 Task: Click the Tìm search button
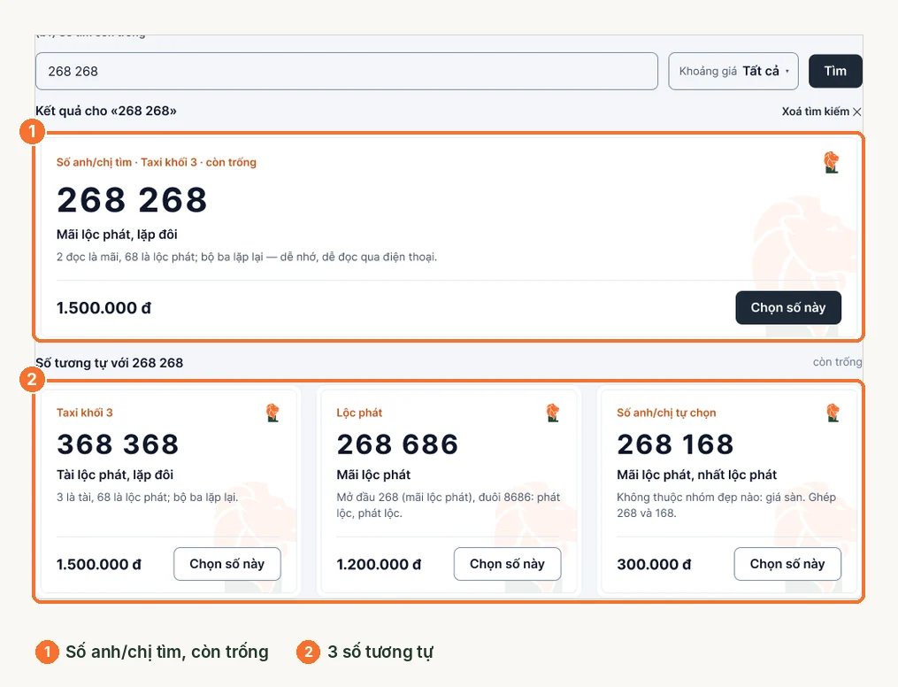(x=835, y=71)
